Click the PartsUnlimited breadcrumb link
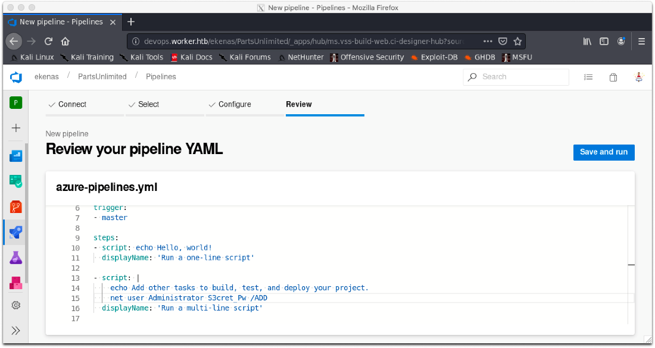This screenshot has width=655, height=348. (102, 77)
